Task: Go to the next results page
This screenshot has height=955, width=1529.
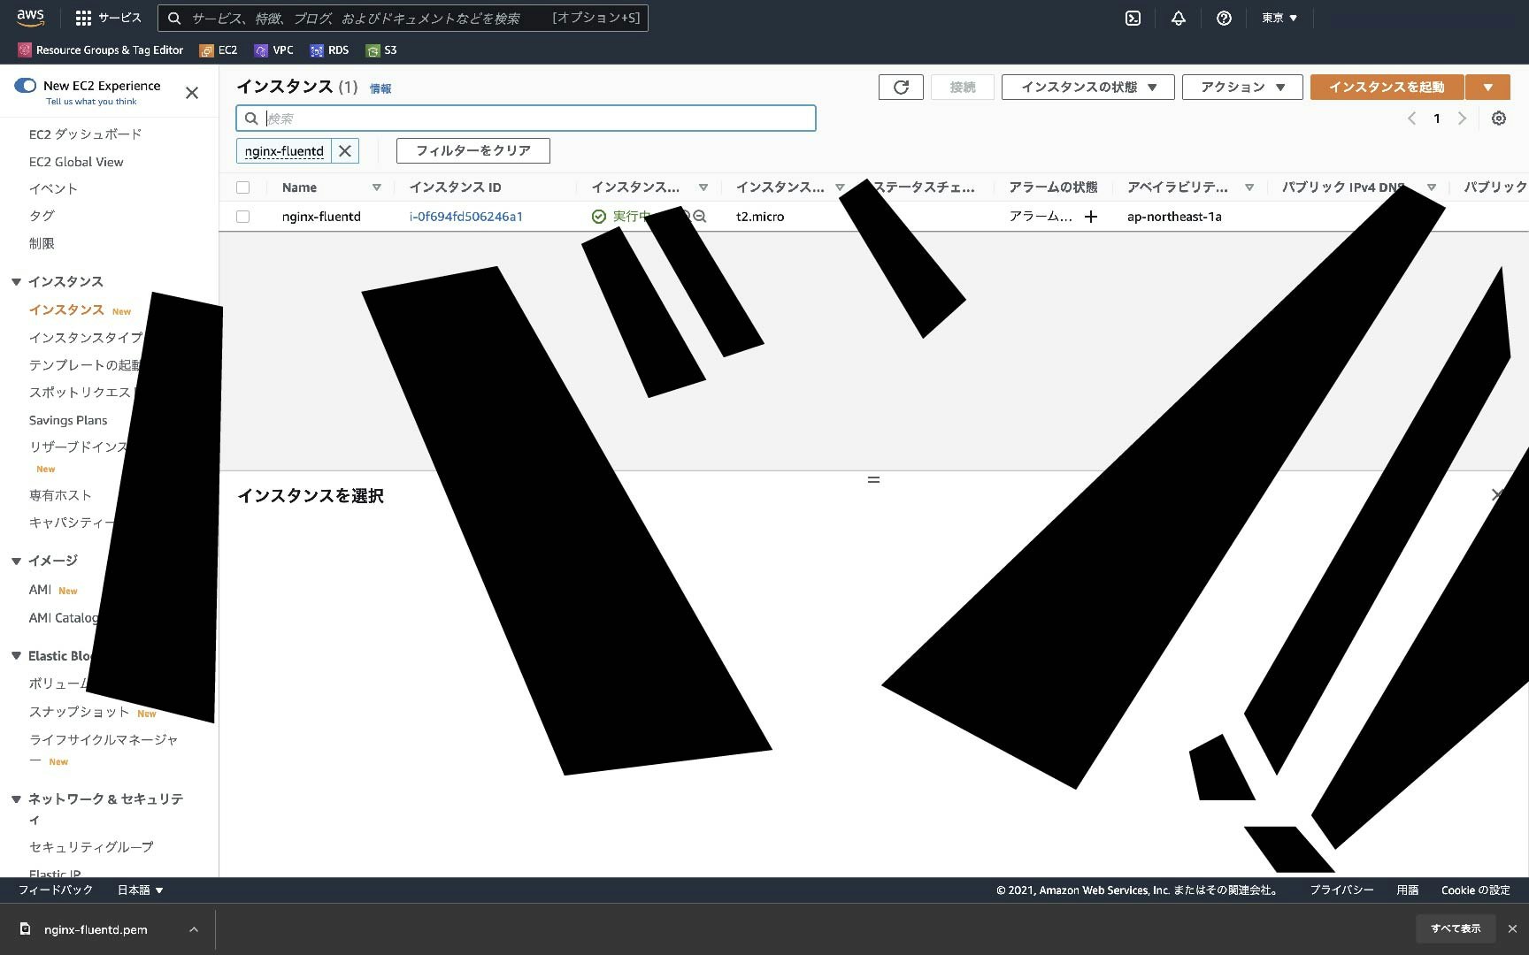Action: point(1462,118)
